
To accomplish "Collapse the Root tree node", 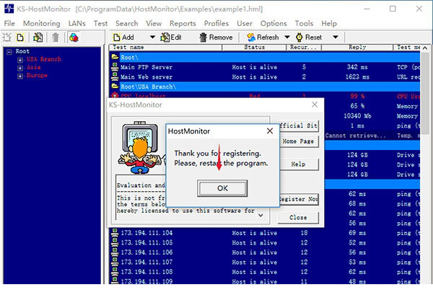I will point(9,52).
